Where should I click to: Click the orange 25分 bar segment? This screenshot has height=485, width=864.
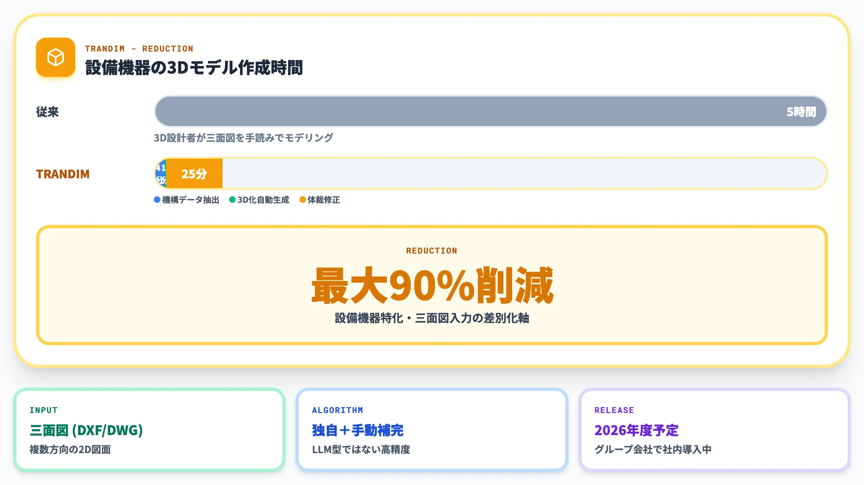194,173
